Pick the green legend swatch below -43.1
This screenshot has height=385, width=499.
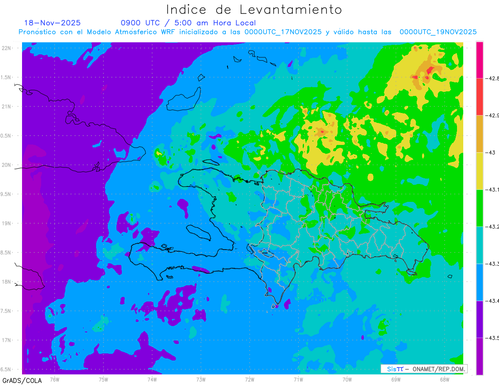coord(479,208)
